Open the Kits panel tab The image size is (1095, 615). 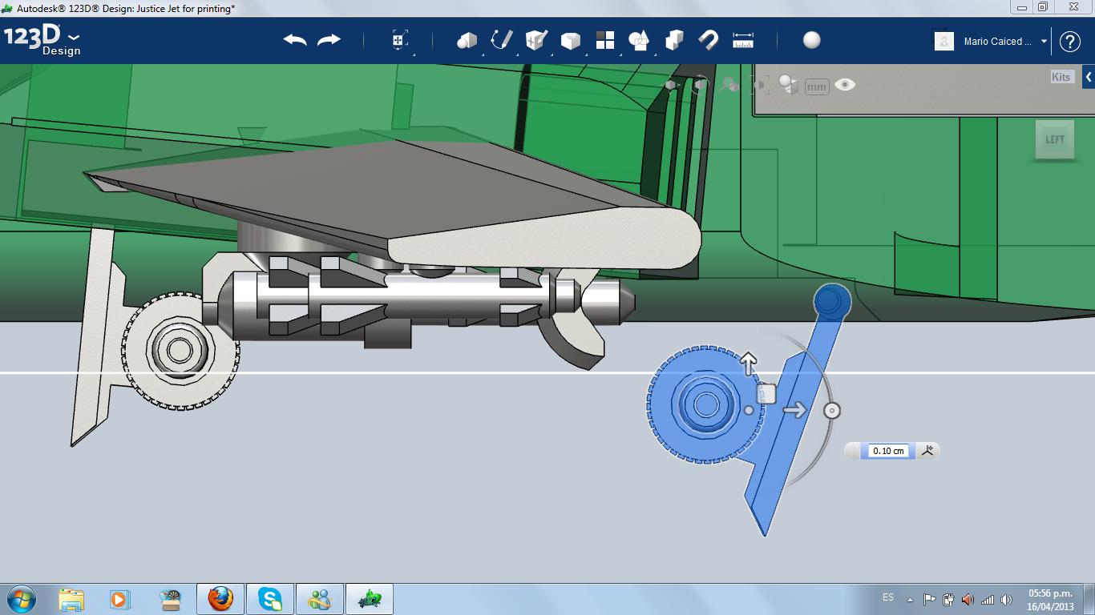1061,77
